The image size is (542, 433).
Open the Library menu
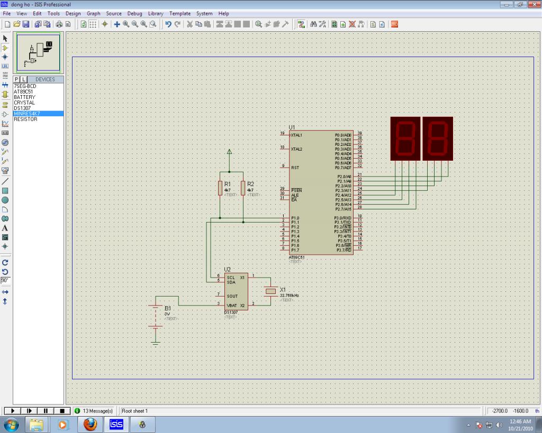[156, 13]
